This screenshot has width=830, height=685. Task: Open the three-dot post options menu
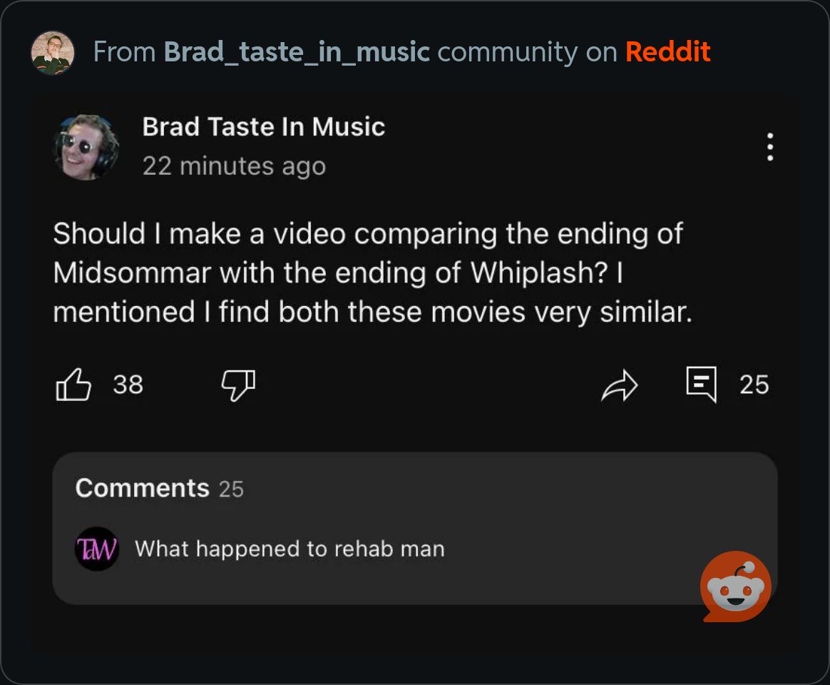pos(770,147)
